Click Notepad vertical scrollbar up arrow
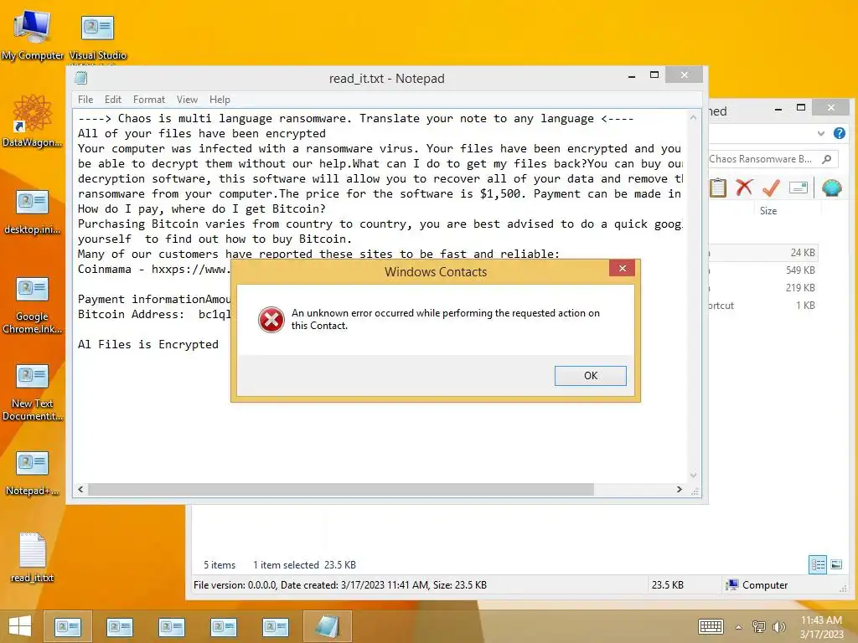The height and width of the screenshot is (643, 858). tap(693, 117)
